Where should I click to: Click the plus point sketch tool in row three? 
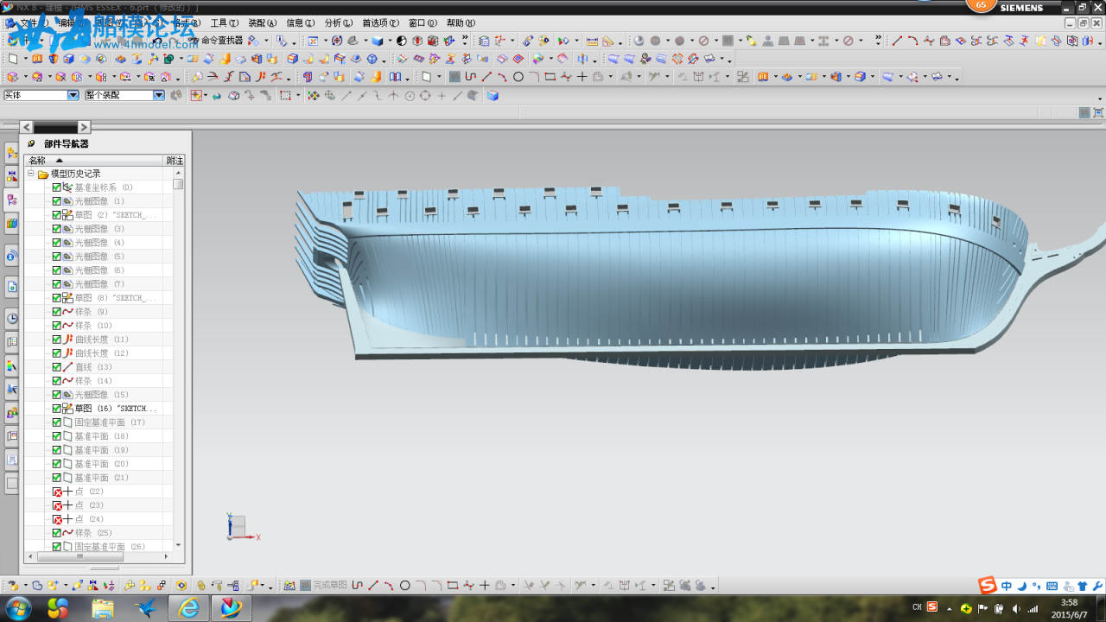[582, 77]
